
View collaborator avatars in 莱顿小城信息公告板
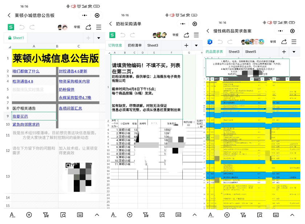62,27
